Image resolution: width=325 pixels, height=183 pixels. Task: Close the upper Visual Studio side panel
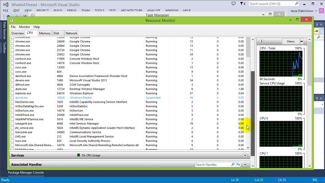[321, 25]
